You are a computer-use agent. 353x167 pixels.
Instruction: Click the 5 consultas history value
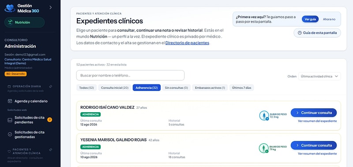176,125
